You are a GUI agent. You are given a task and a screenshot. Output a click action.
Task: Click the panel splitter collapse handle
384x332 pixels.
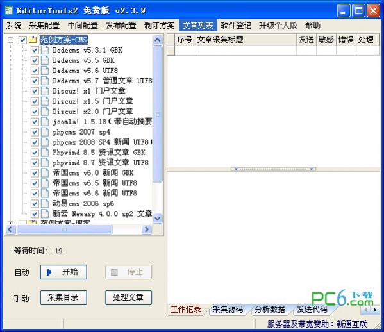[273, 169]
